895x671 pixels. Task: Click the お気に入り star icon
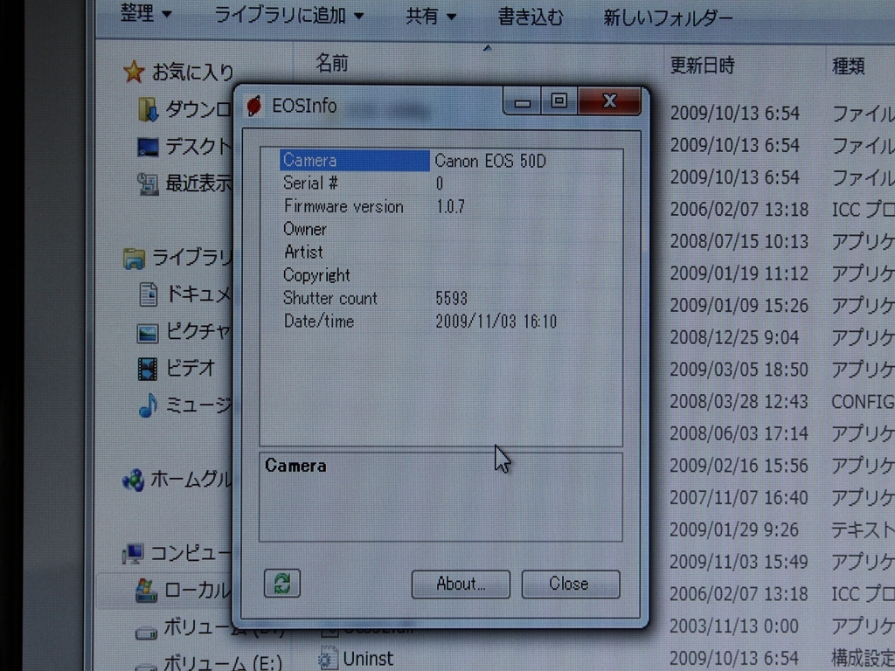point(134,72)
